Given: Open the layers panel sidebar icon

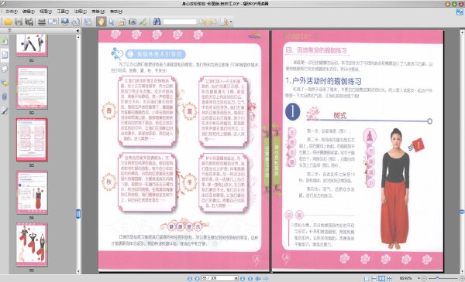Looking at the screenshot, I should tap(5, 69).
